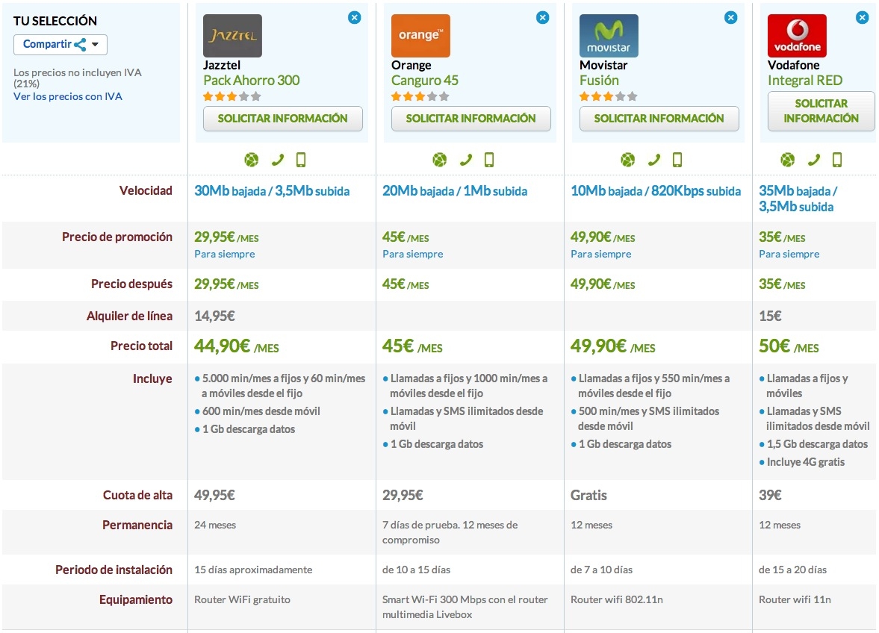879x633 pixels.
Task: Request information for Movistar Fusión
Action: click(x=659, y=119)
